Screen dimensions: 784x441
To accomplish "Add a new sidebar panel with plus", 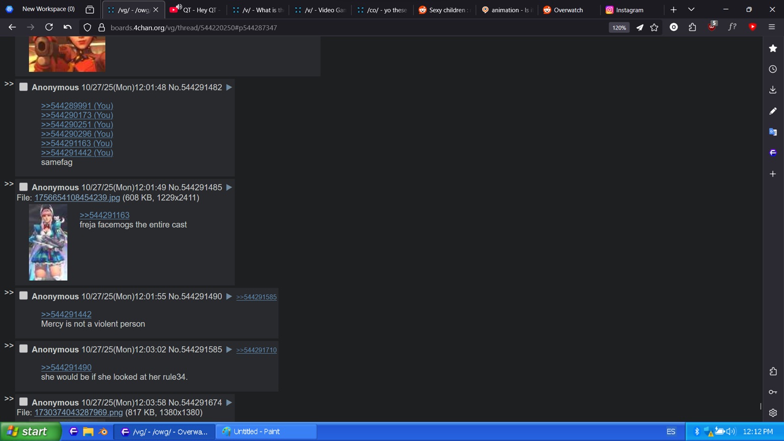I will click(x=773, y=174).
